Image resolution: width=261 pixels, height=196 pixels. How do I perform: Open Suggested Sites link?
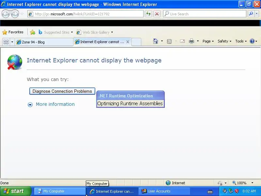[54, 32]
